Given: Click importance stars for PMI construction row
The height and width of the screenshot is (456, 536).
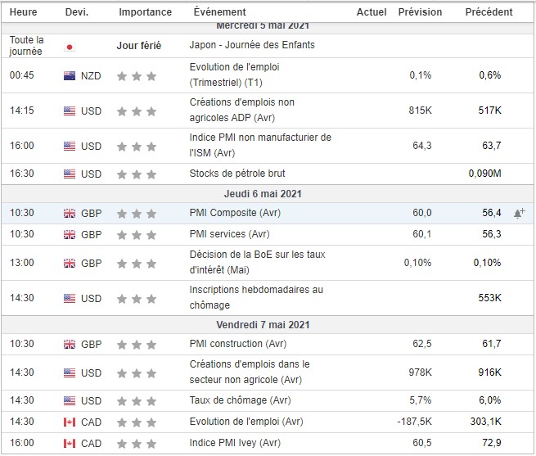Looking at the screenshot, I should [x=136, y=345].
